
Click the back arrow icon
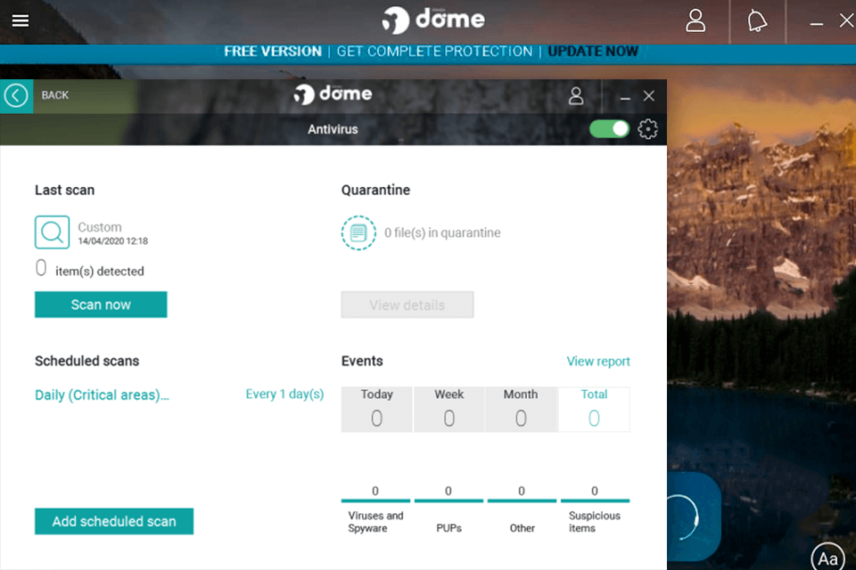pyautogui.click(x=16, y=95)
